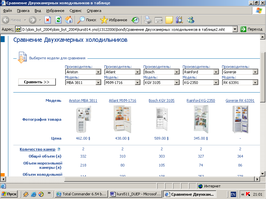Open the Atlant MXM-1716 link

point(122,100)
